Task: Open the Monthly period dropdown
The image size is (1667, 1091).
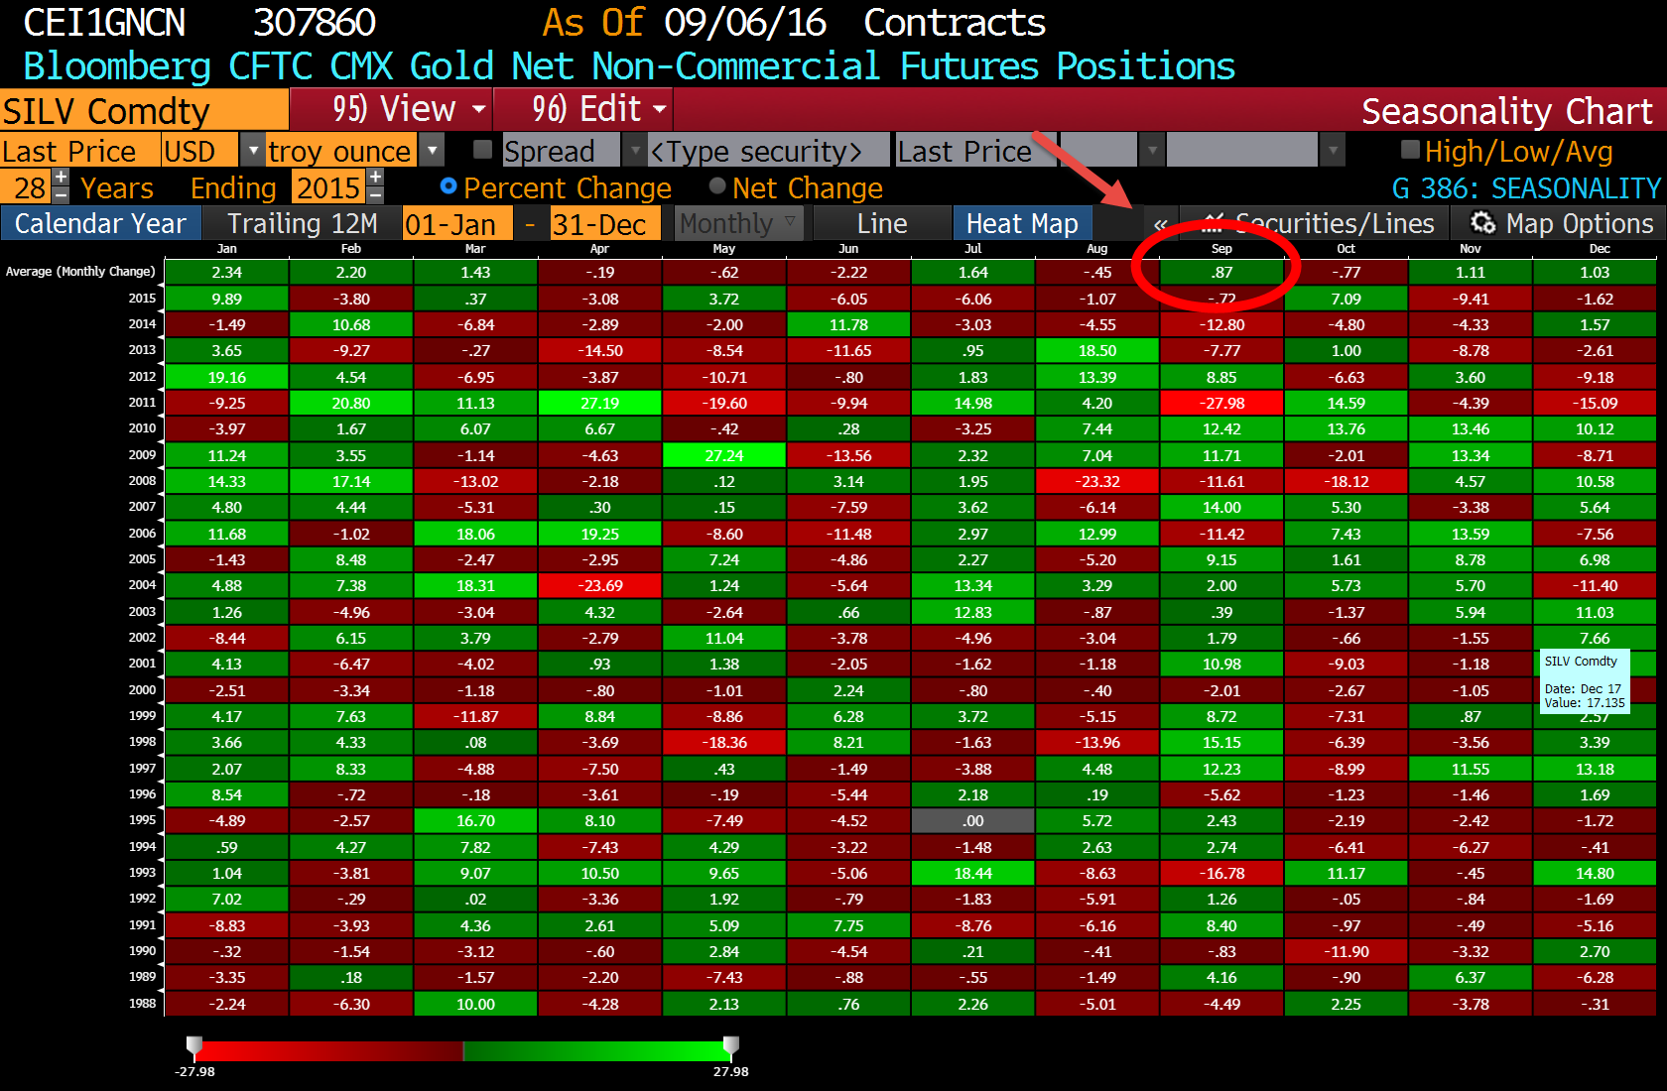Action: coord(739,223)
